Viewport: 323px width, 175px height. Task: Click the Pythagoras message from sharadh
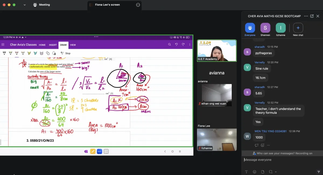point(264,53)
